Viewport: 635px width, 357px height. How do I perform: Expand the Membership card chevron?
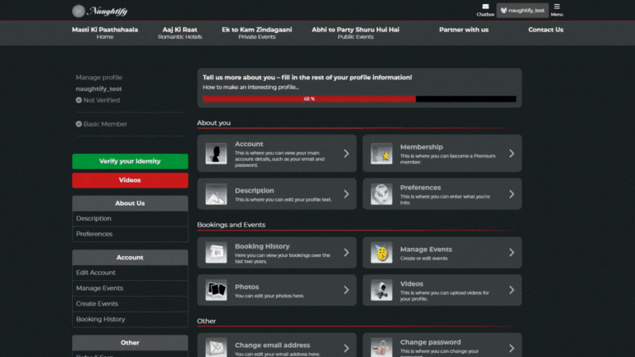pos(512,154)
